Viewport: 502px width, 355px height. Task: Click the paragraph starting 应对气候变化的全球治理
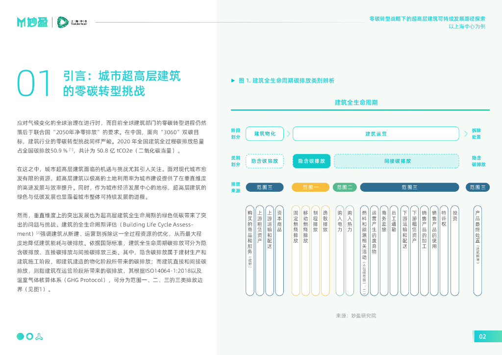[x=112, y=137]
